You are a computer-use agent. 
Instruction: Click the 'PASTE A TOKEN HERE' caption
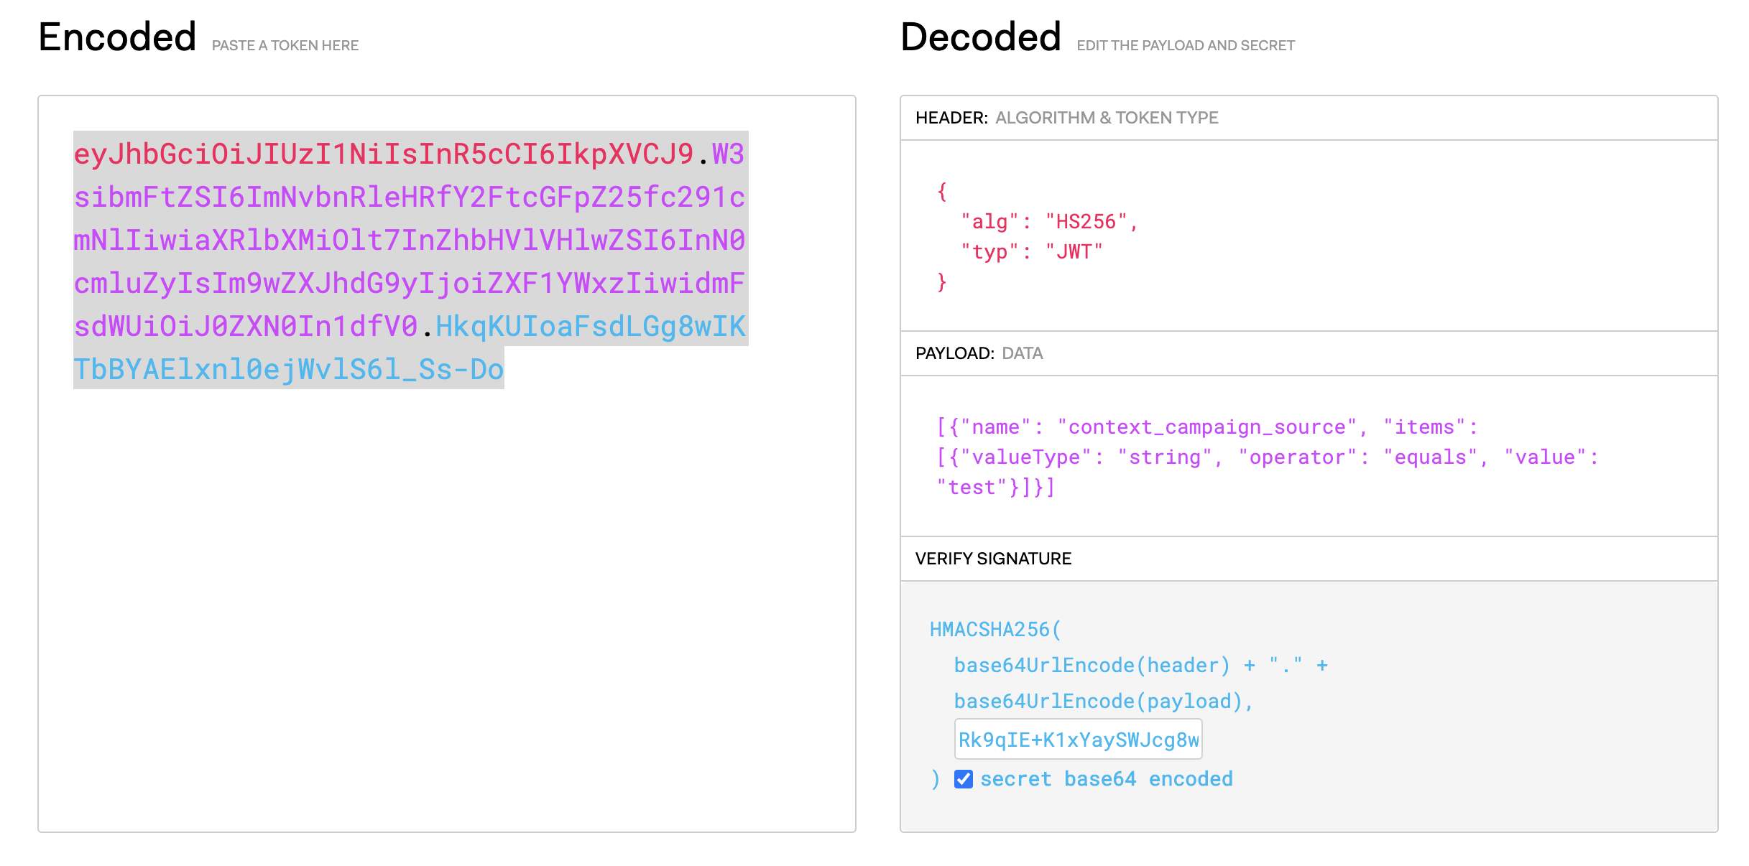tap(285, 45)
